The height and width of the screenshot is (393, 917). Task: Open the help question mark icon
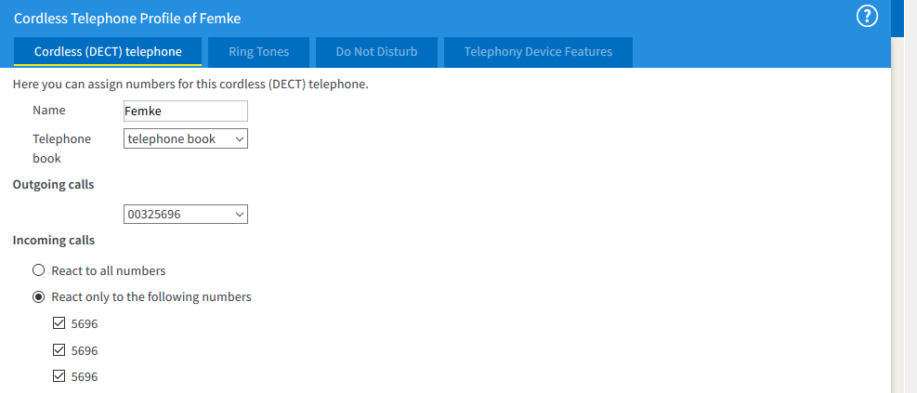[867, 17]
